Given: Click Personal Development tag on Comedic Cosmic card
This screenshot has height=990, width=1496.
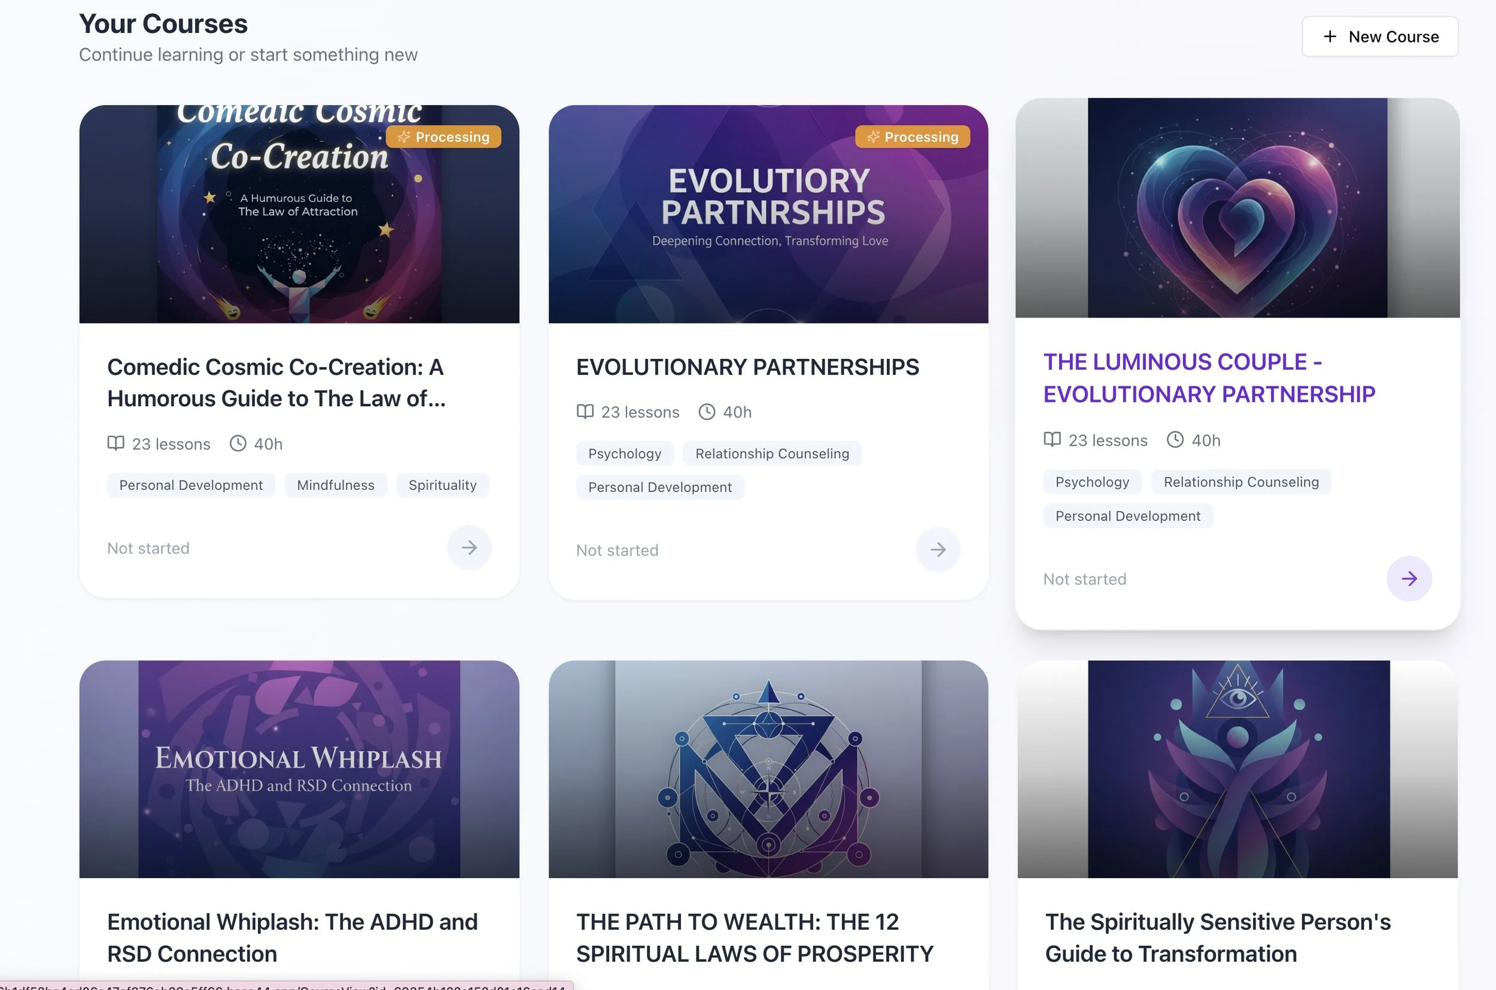Looking at the screenshot, I should click(191, 485).
